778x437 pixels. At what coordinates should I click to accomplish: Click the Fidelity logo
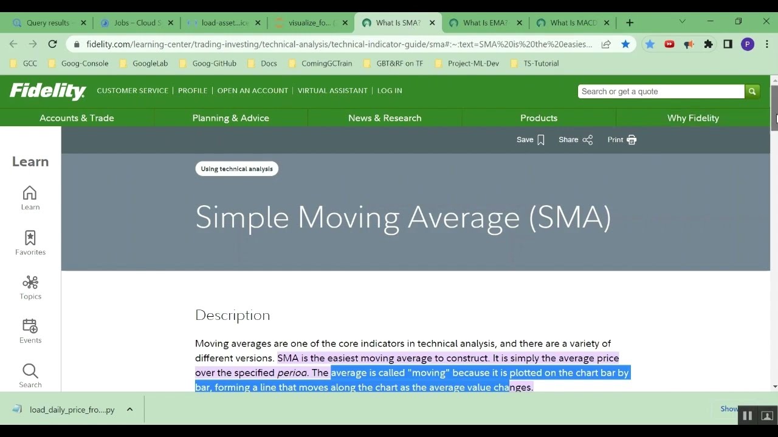tap(47, 91)
